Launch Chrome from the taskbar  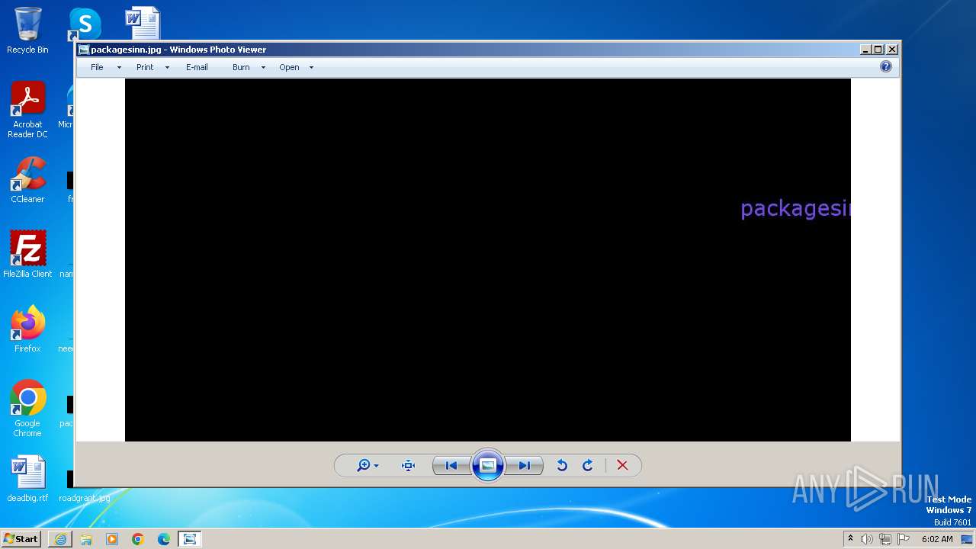(138, 539)
